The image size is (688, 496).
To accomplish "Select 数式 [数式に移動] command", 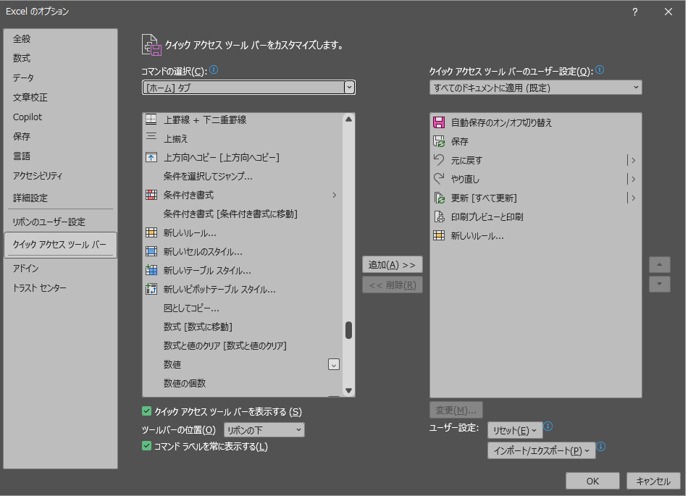I will [243, 327].
